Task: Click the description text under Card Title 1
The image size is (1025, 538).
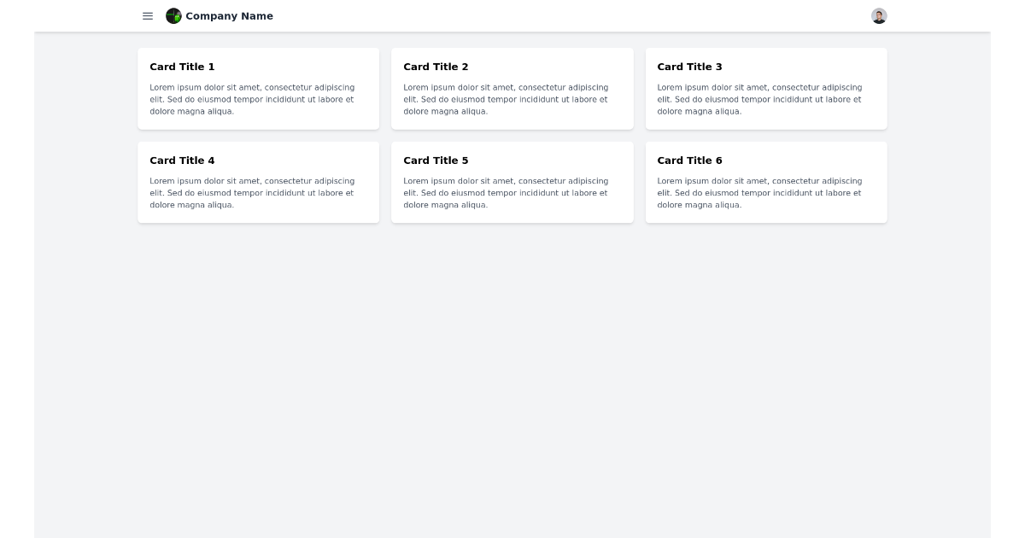Action: [x=253, y=99]
